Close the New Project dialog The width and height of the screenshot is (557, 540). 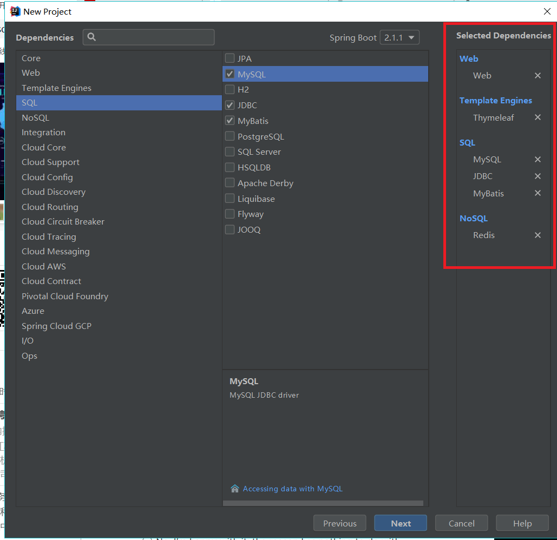coord(547,11)
